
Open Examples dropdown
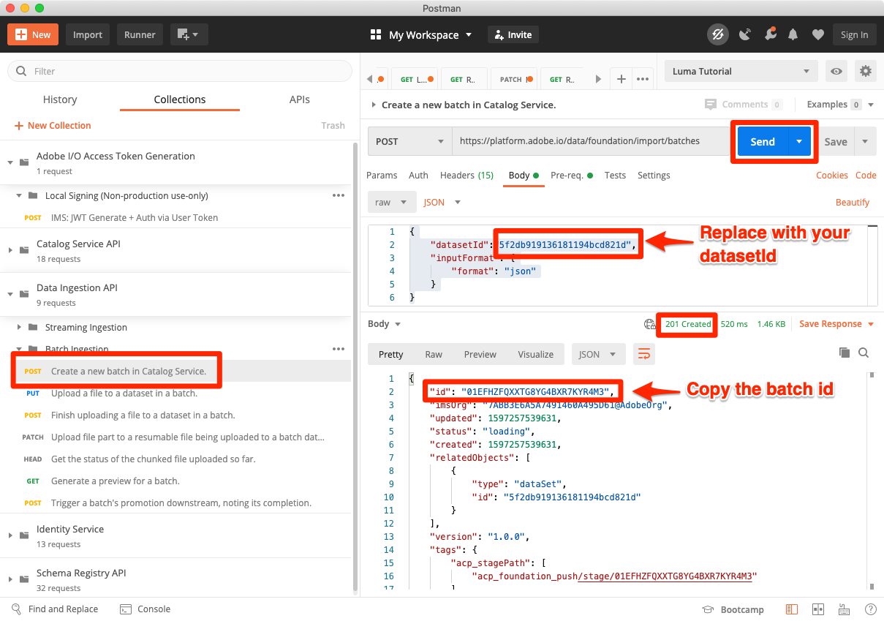coord(840,105)
